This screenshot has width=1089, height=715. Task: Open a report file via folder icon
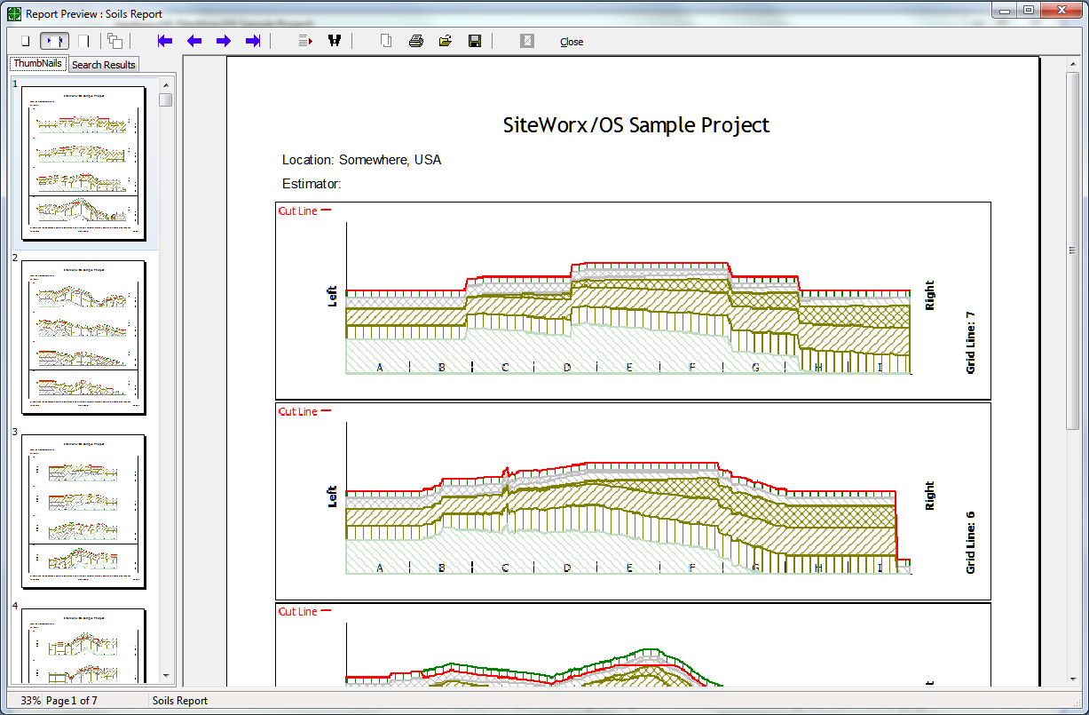tap(445, 41)
